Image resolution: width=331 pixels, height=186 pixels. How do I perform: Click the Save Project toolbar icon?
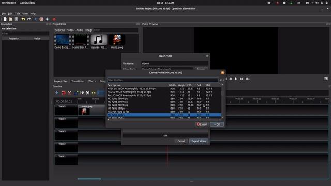[16, 19]
